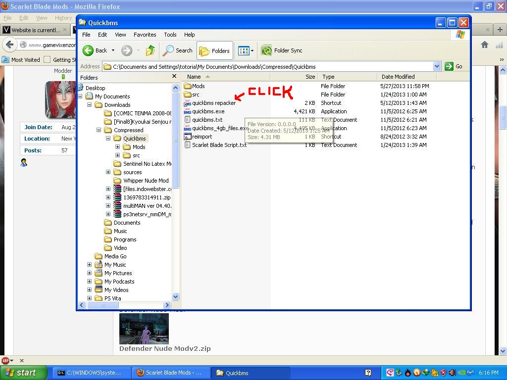This screenshot has width=507, height=380.
Task: Select the reimport shortcut file
Action: pyautogui.click(x=202, y=137)
